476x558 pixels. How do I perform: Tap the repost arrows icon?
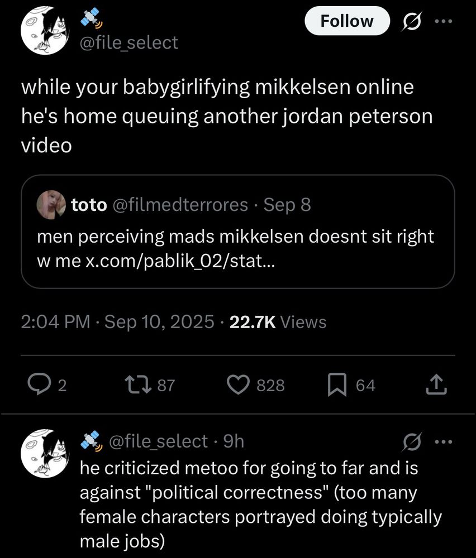[x=136, y=384]
